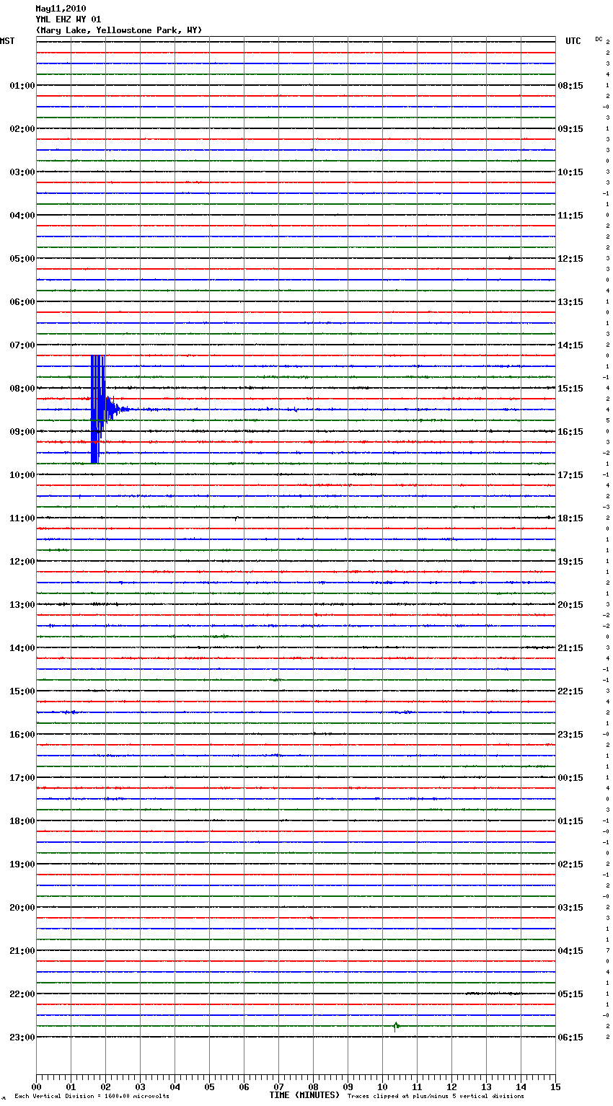Click the MST time zone label
The image size is (613, 1106).
(7, 41)
